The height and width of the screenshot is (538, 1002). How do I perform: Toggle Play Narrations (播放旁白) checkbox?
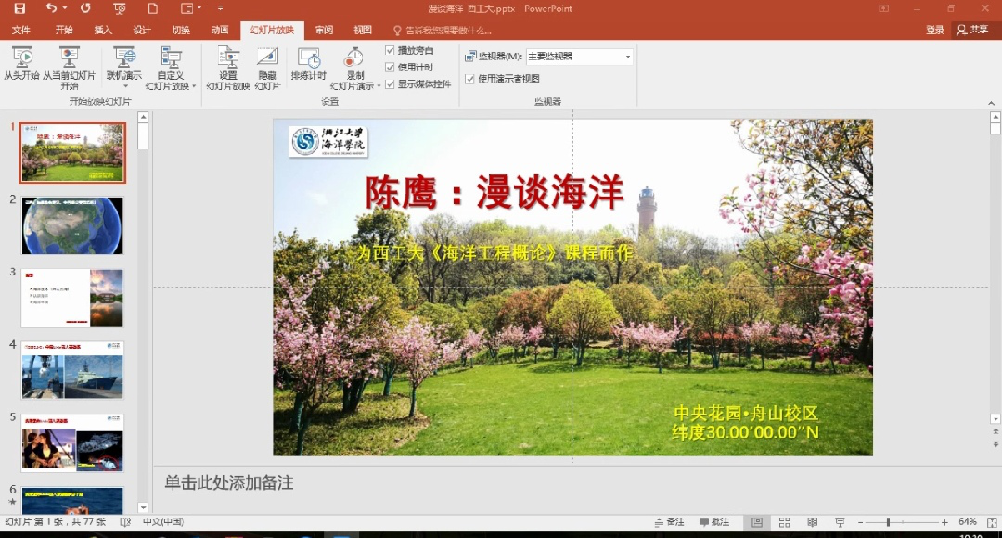click(x=391, y=50)
